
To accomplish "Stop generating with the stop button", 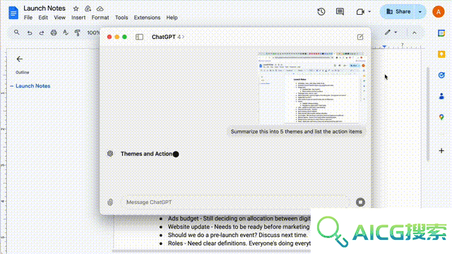I will coord(360,202).
